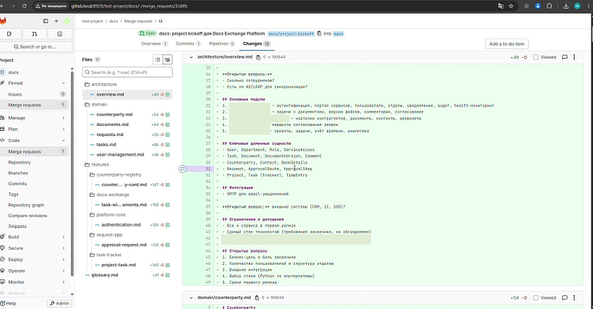593x309 pixels.
Task: Open Repository in Code menu
Action: pyautogui.click(x=20, y=163)
